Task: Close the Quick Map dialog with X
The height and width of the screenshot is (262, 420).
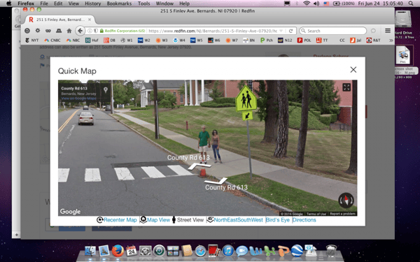Action: pos(353,70)
